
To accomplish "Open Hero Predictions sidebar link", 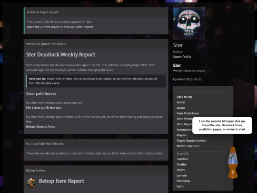I will [184, 119].
